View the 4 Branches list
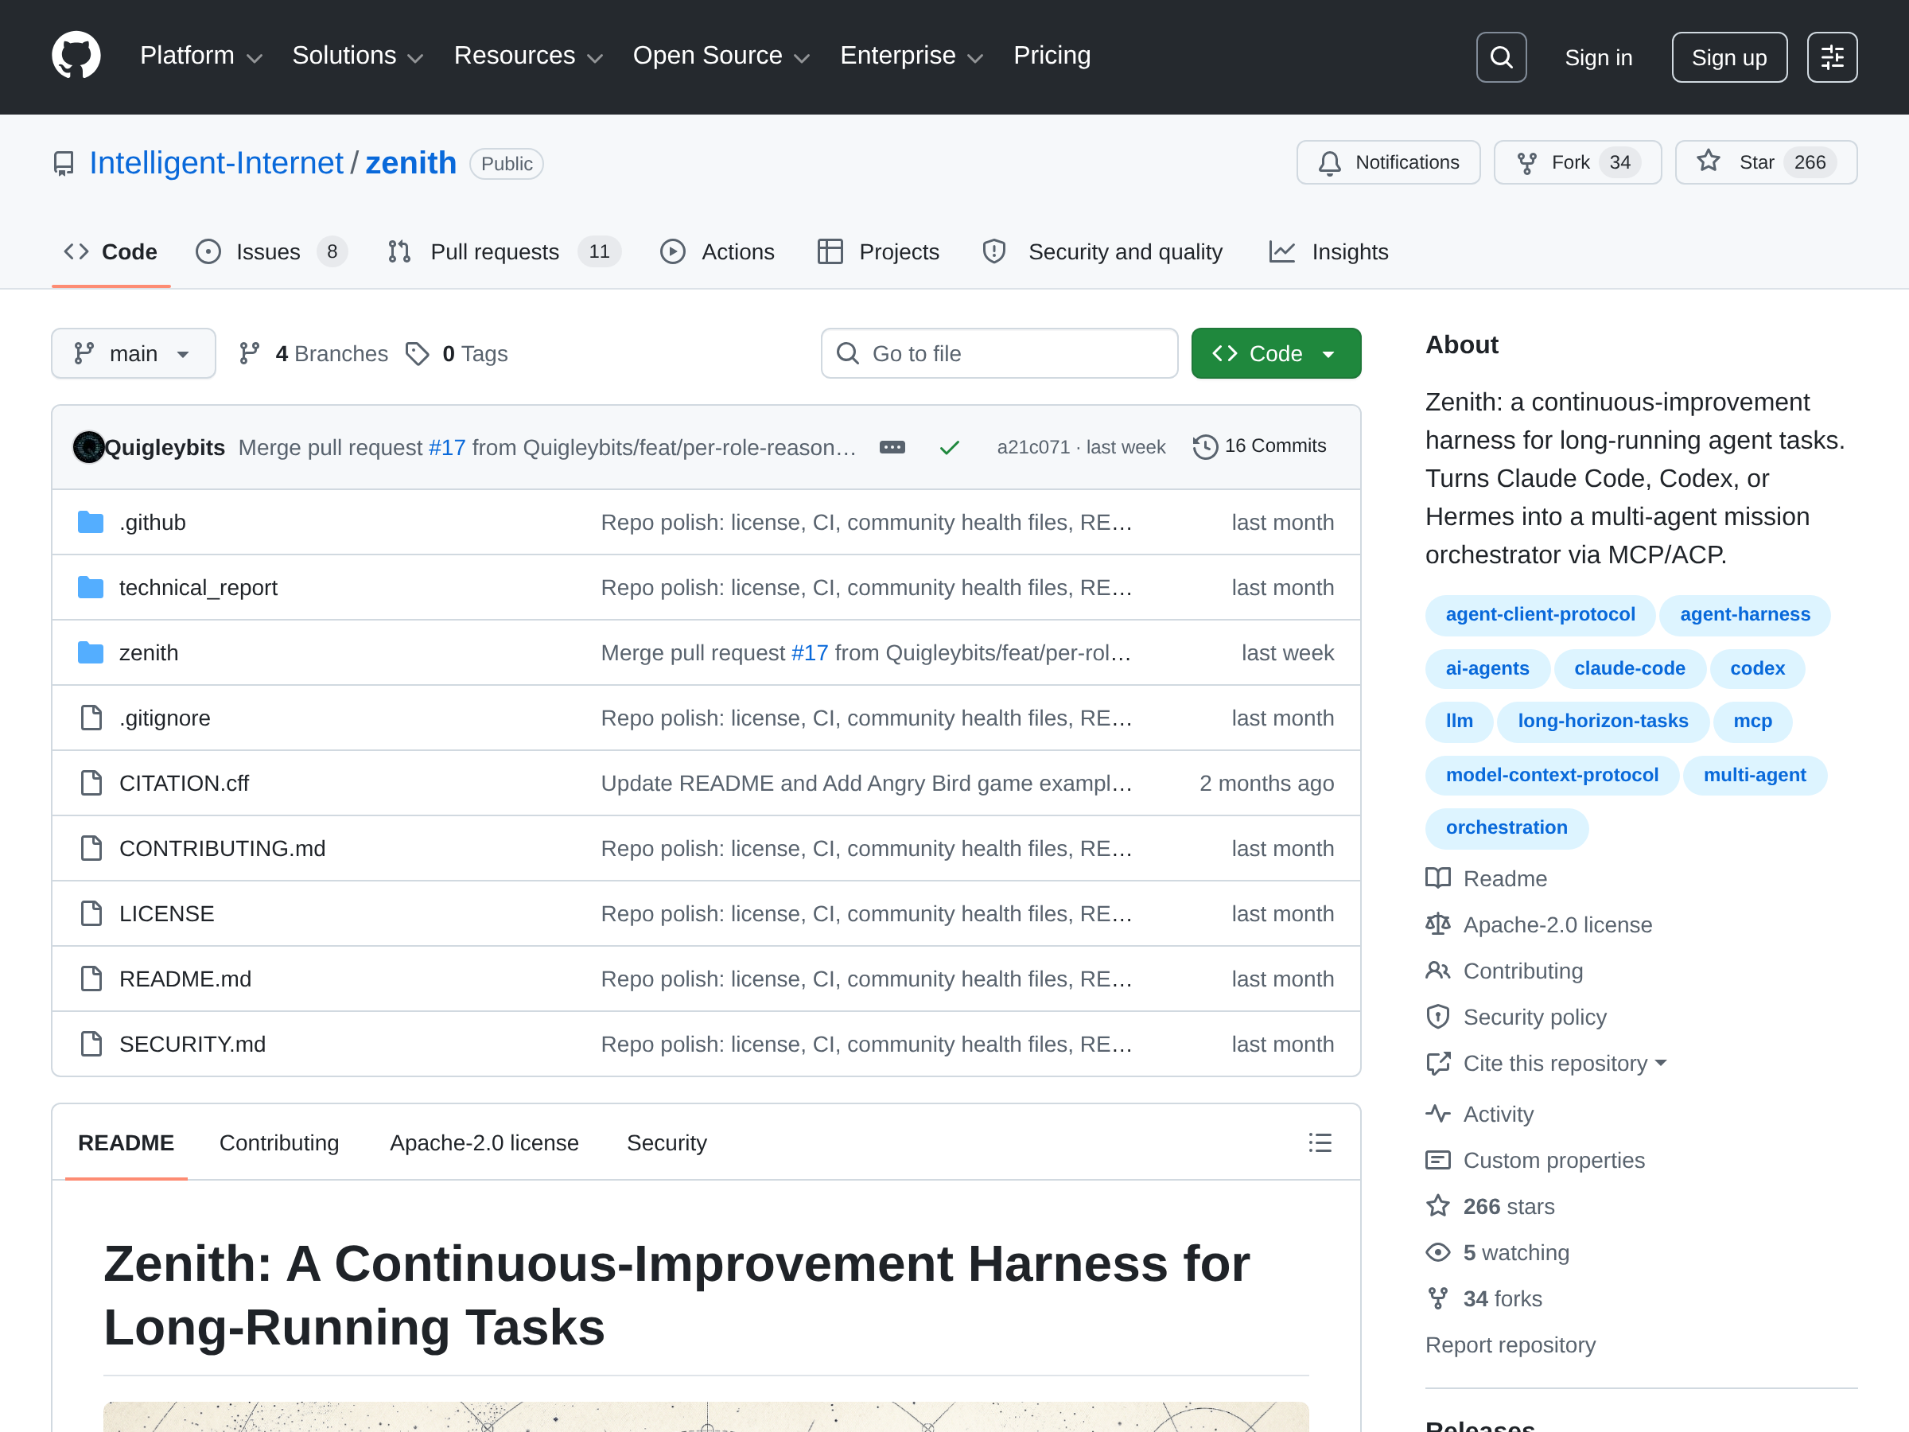 [x=313, y=353]
